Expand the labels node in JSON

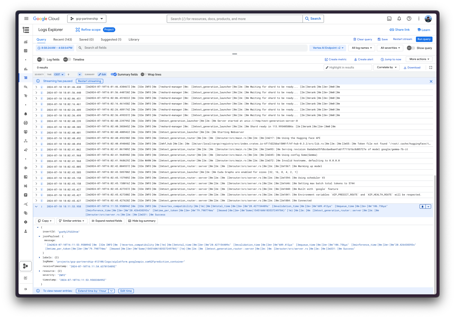[x=39, y=257]
